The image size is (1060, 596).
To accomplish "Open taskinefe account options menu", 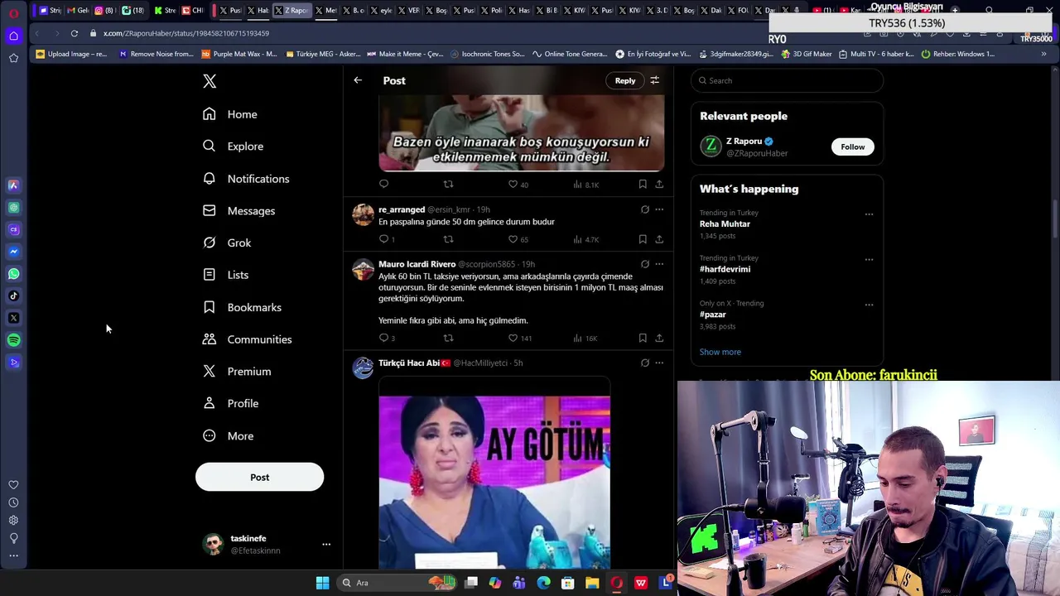I will coord(326,545).
